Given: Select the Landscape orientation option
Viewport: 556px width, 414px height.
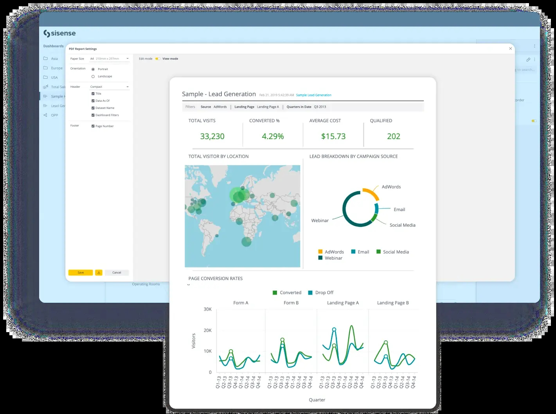Looking at the screenshot, I should 93,77.
